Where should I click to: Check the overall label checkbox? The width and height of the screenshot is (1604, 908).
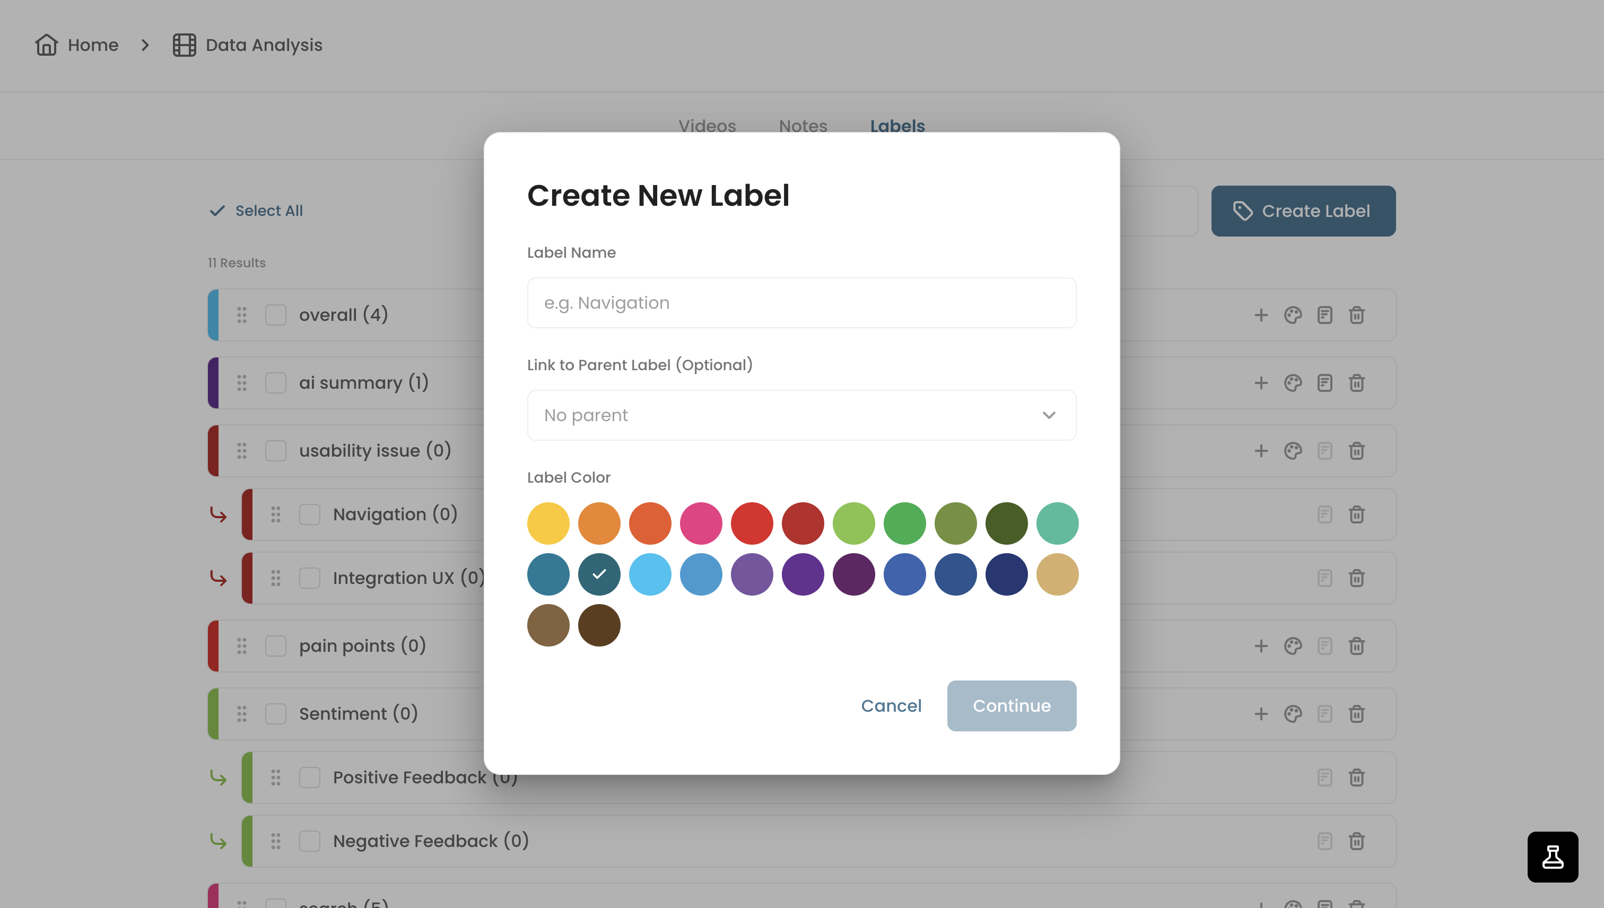(x=276, y=315)
